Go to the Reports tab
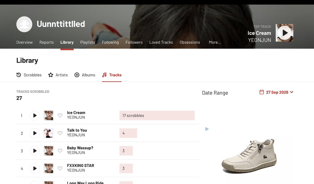Image resolution: width=314 pixels, height=184 pixels. 46,42
